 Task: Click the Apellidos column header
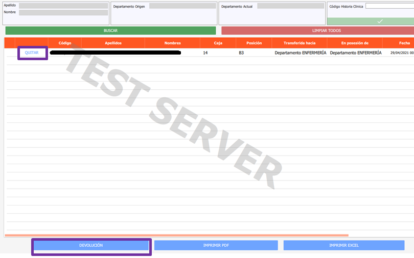click(x=113, y=43)
